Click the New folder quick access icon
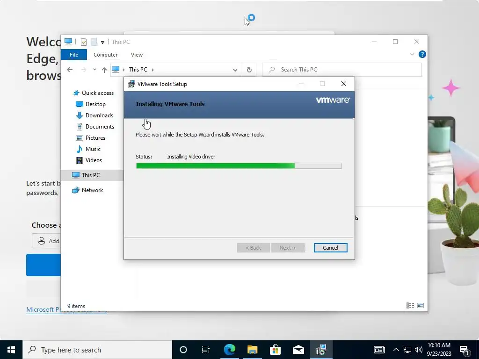 click(x=94, y=42)
